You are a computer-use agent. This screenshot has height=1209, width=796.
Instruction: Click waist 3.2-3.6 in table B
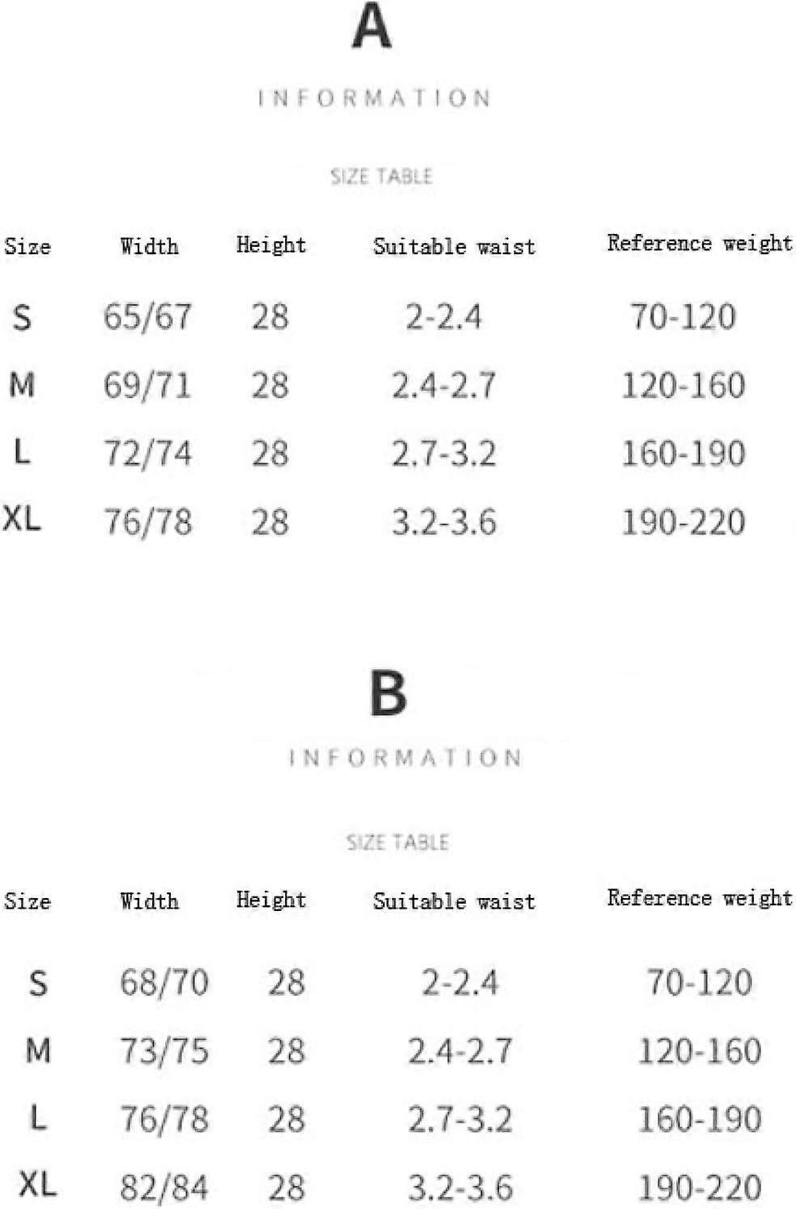[x=461, y=1188]
